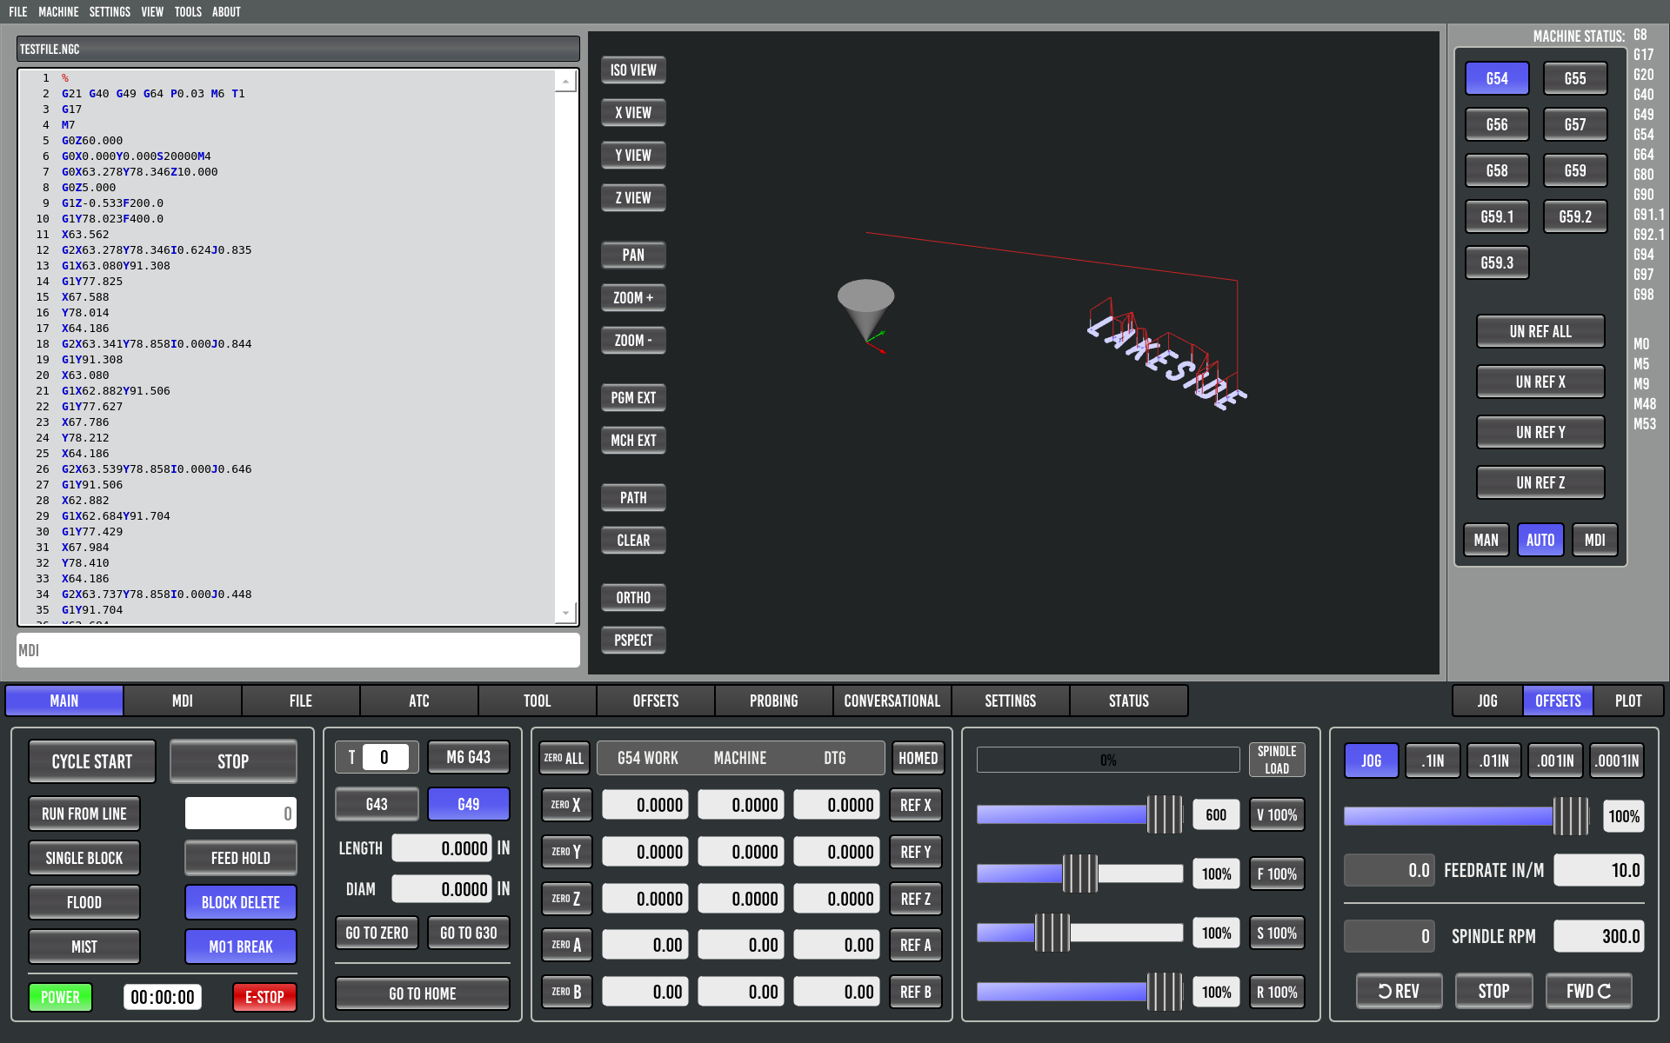
Task: Open the STATUS tab
Action: (1129, 701)
